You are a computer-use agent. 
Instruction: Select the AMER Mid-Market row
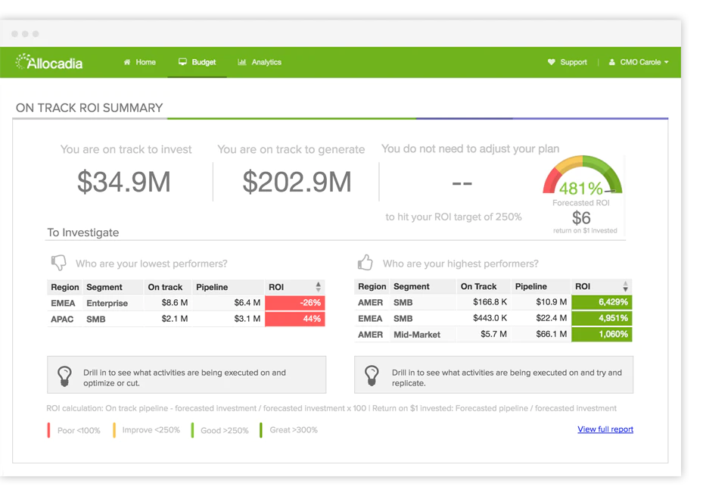(x=493, y=335)
